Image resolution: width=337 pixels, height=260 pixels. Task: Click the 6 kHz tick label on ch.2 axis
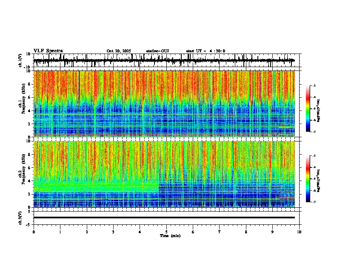30,168
